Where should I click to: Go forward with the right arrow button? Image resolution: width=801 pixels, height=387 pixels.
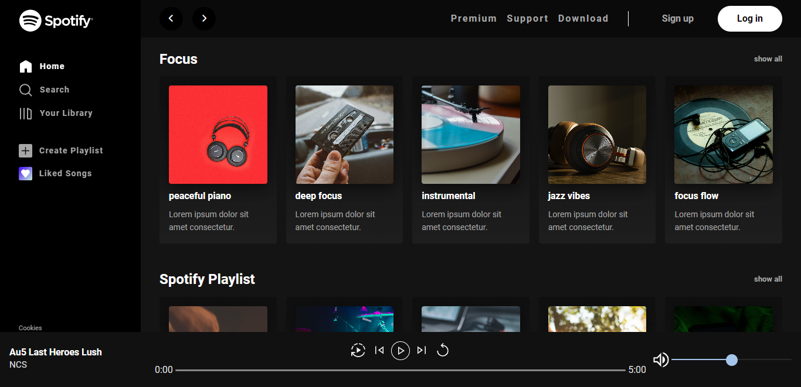204,18
